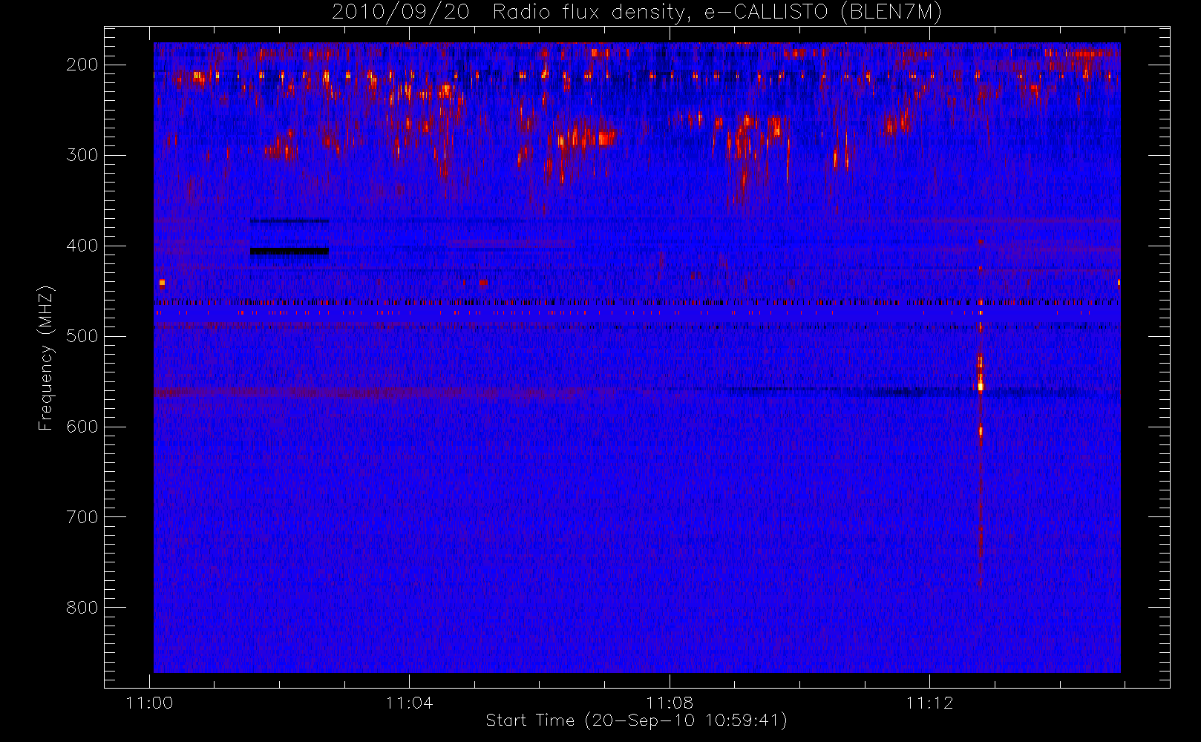Click the 400 frequency tick label
Viewport: 1201px width, 742px height.
click(x=82, y=246)
